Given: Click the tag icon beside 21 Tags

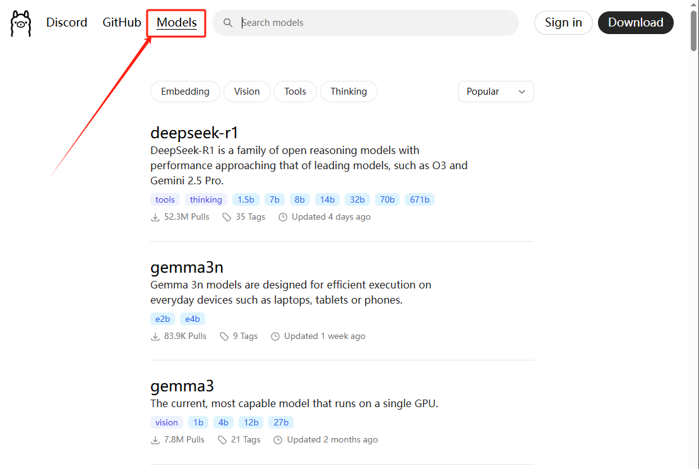Looking at the screenshot, I should click(x=222, y=440).
